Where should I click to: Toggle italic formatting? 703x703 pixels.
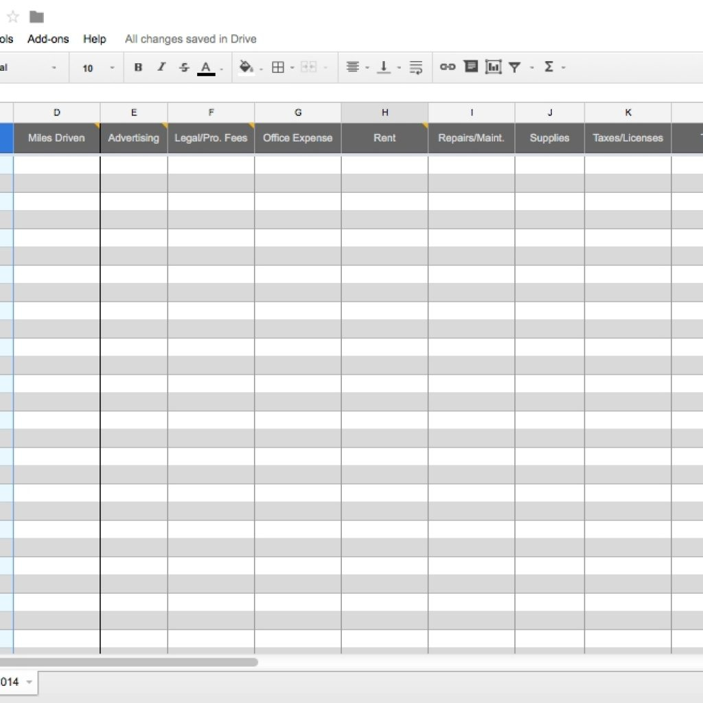point(161,67)
